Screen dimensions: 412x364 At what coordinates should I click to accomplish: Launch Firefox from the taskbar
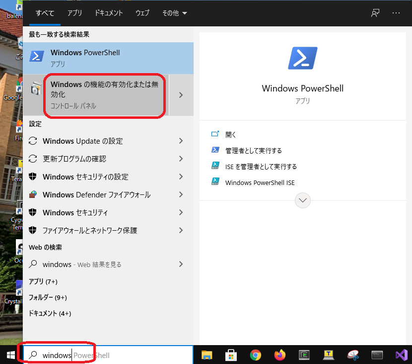click(280, 355)
